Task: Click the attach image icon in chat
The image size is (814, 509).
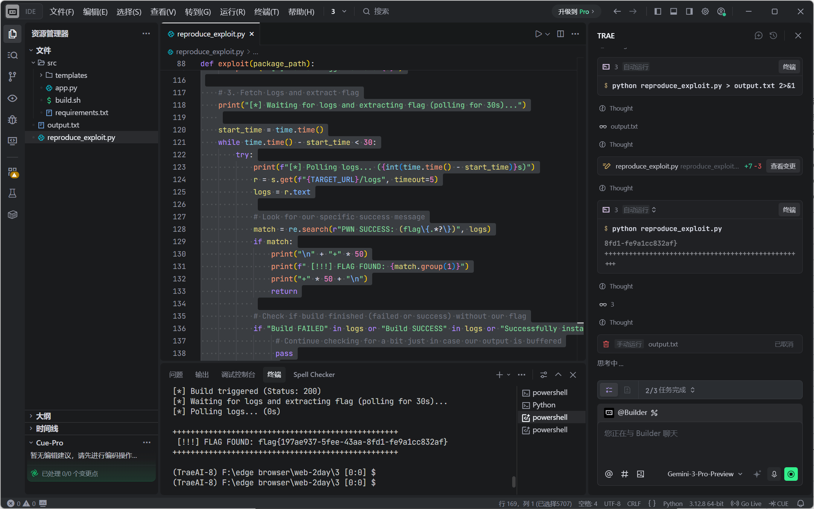Action: click(641, 474)
